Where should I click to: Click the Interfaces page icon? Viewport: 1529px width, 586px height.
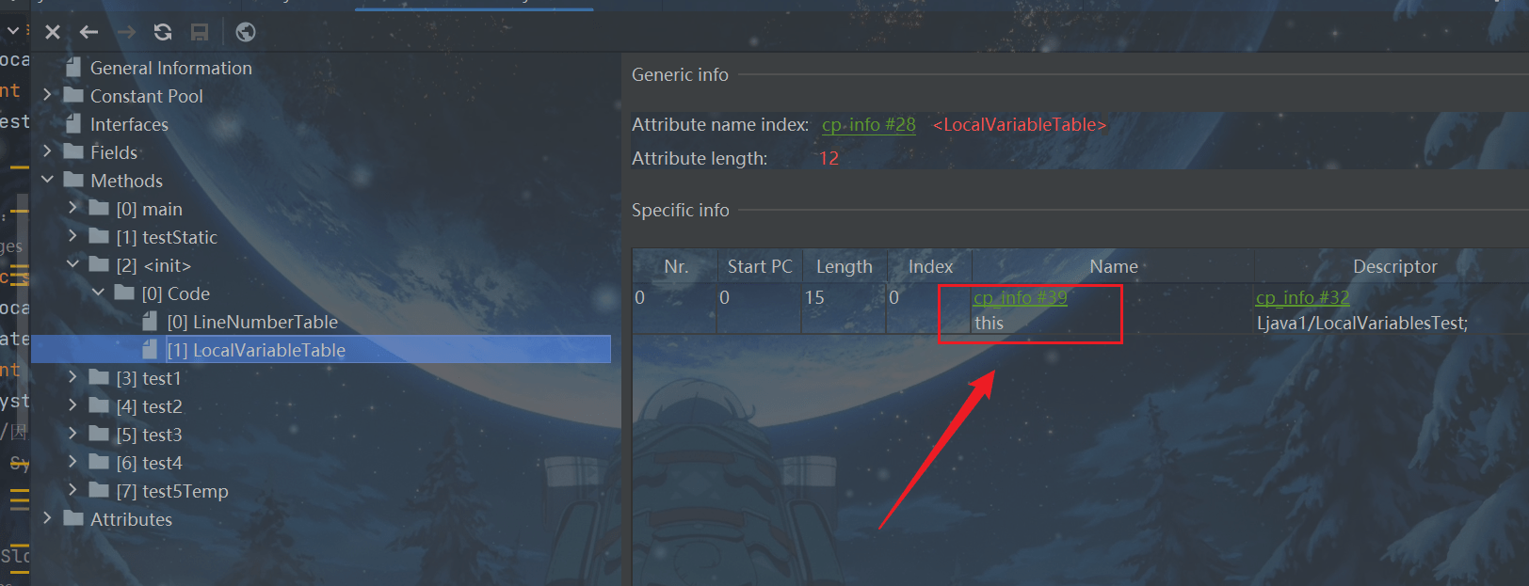pos(73,124)
